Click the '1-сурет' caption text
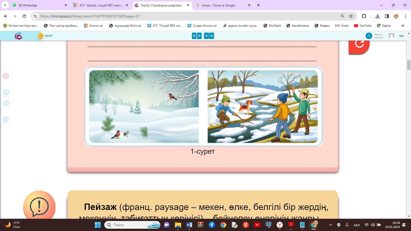This screenshot has height=231, width=411. (203, 151)
